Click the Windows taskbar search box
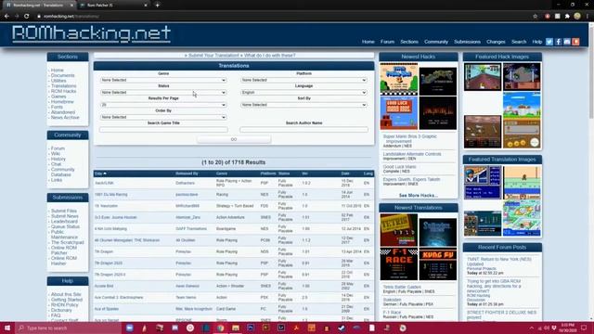594x334 pixels. tap(69, 328)
